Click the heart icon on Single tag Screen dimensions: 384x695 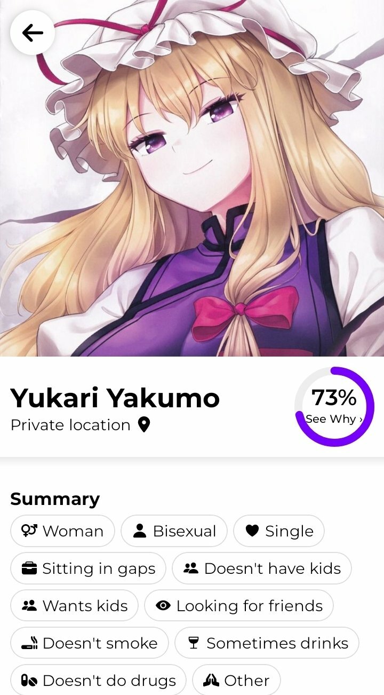pyautogui.click(x=252, y=531)
